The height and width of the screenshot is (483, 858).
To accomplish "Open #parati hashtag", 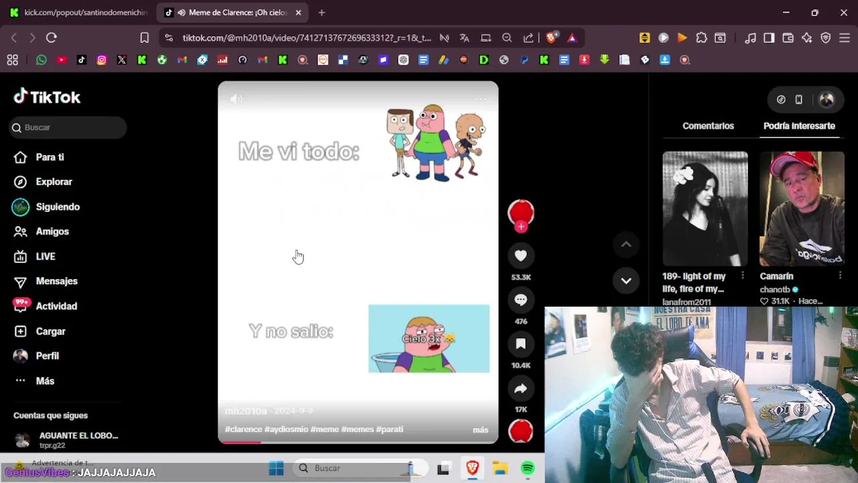I will click(x=389, y=429).
